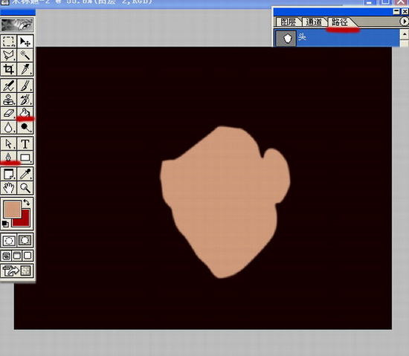Viewport: 409px width, 356px height.
Task: Select the Zoom tool
Action: click(x=25, y=187)
